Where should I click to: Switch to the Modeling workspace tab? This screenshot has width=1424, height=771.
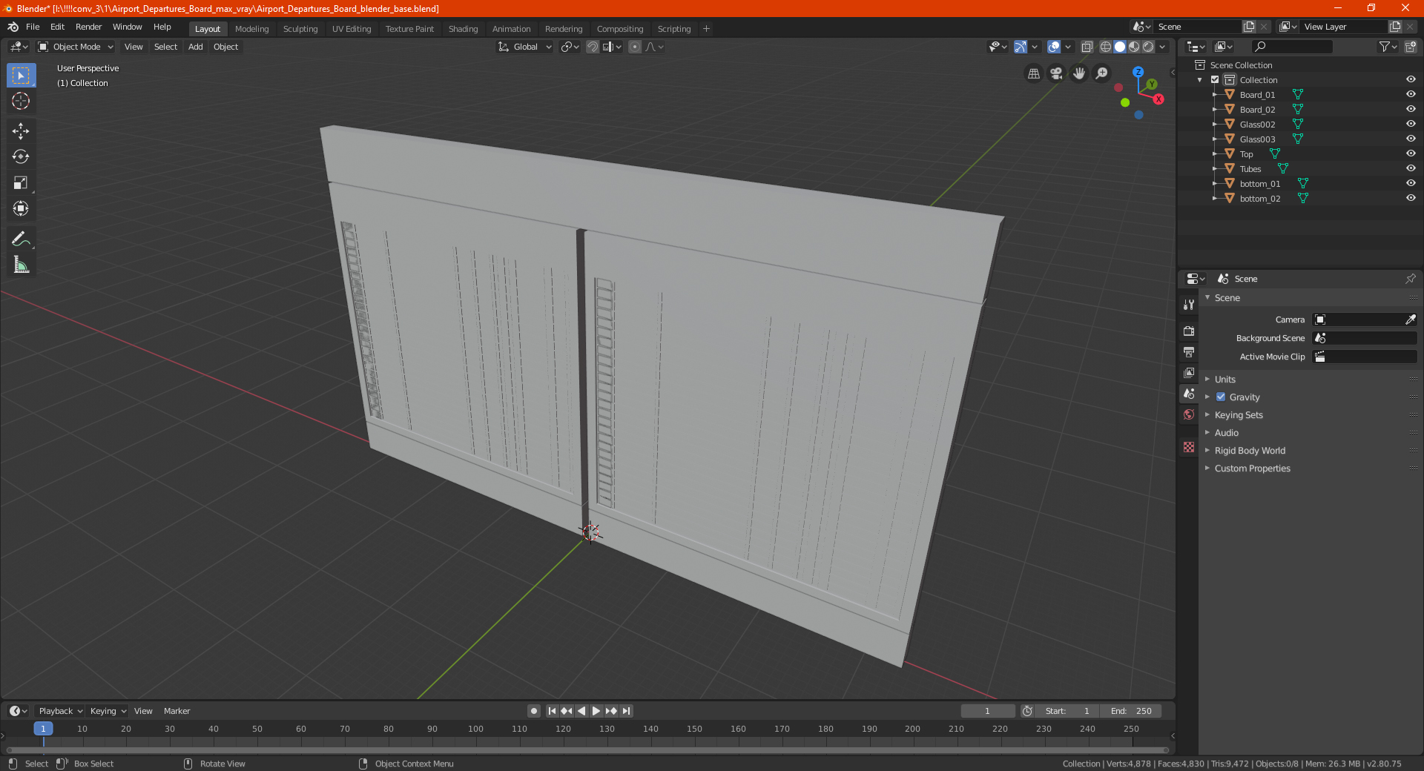[x=251, y=29]
